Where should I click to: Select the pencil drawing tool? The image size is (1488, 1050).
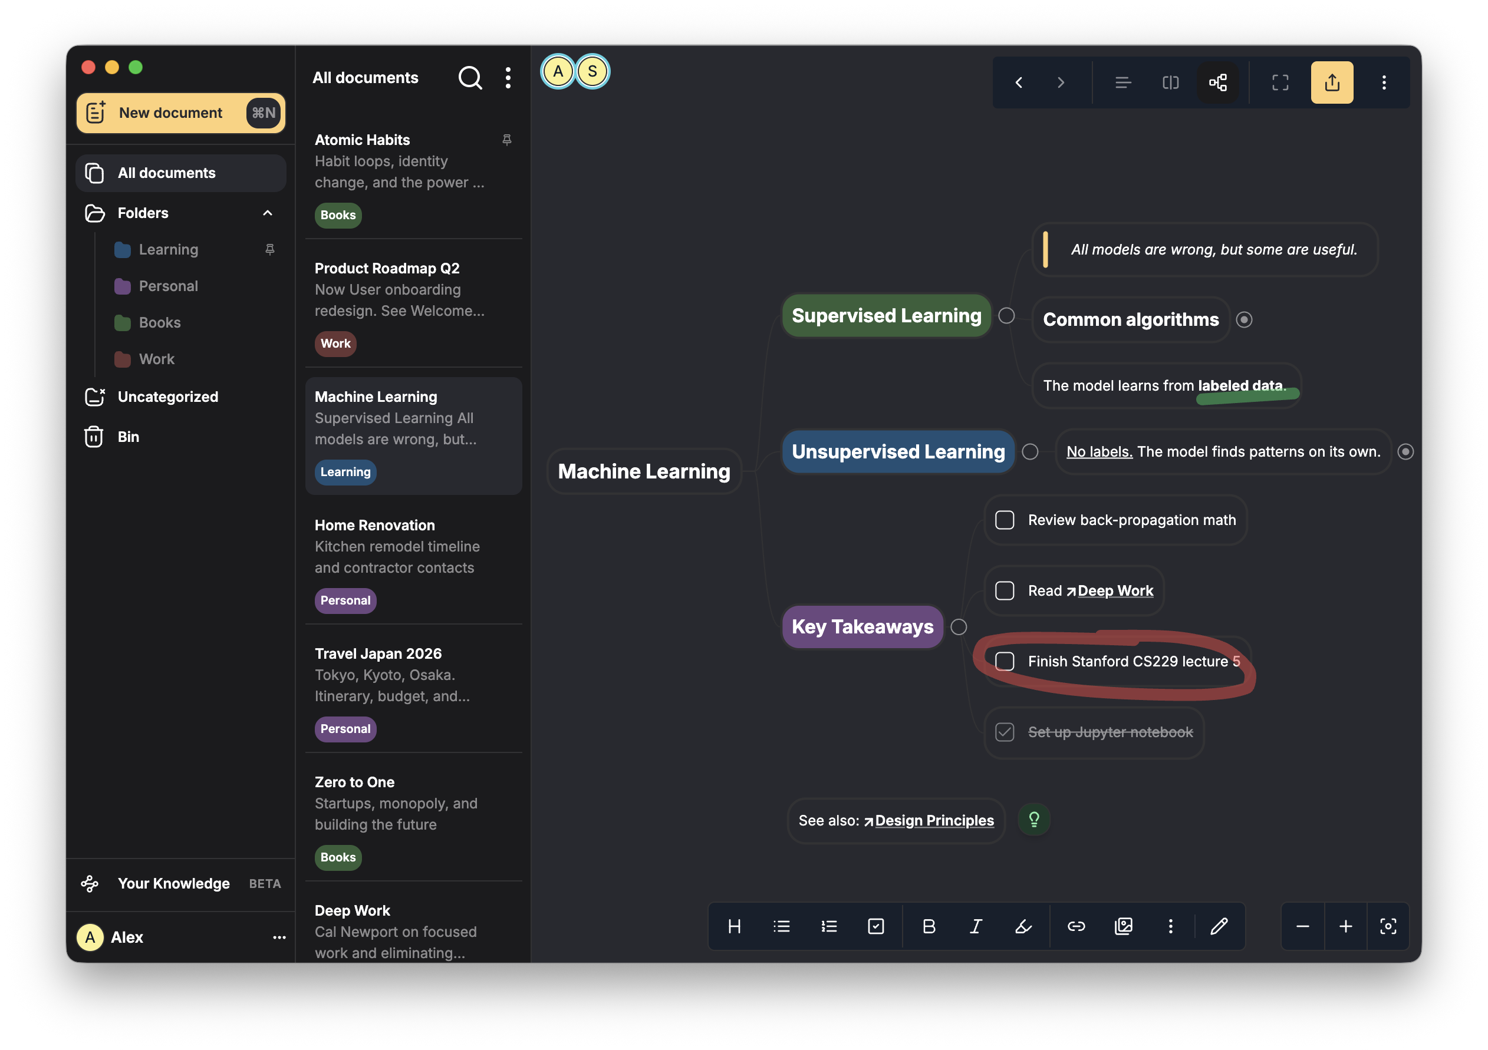point(1219,926)
